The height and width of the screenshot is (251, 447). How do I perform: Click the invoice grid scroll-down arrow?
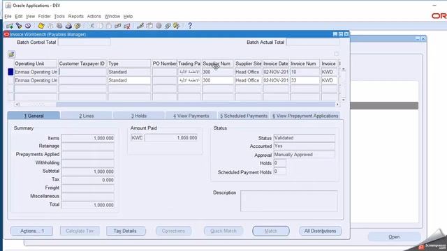pos(344,100)
